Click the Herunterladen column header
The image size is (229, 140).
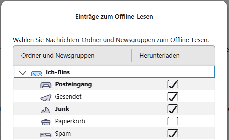tap(160, 56)
